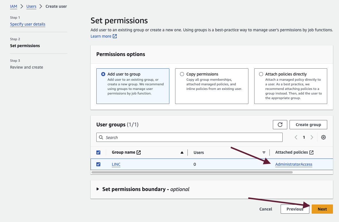Sort ascending using Group name arrow
339x222 pixels.
(182, 152)
